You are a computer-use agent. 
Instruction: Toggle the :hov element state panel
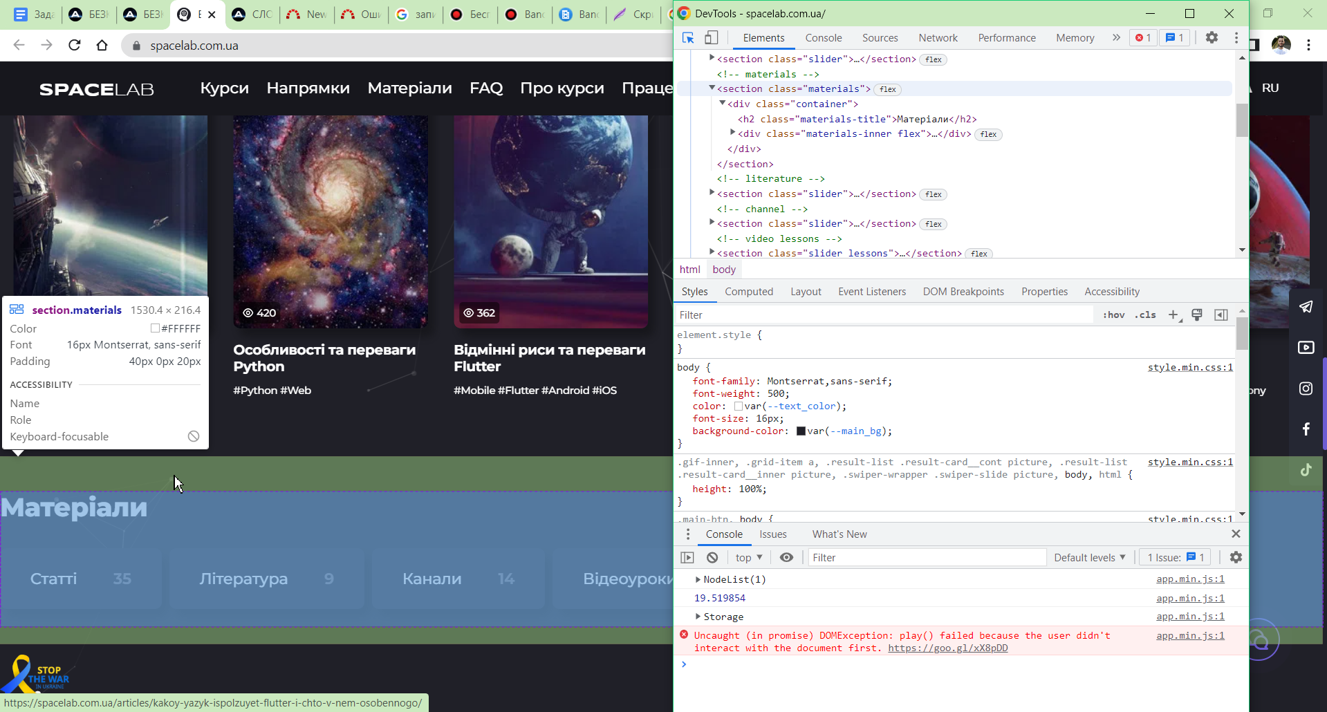click(x=1113, y=315)
